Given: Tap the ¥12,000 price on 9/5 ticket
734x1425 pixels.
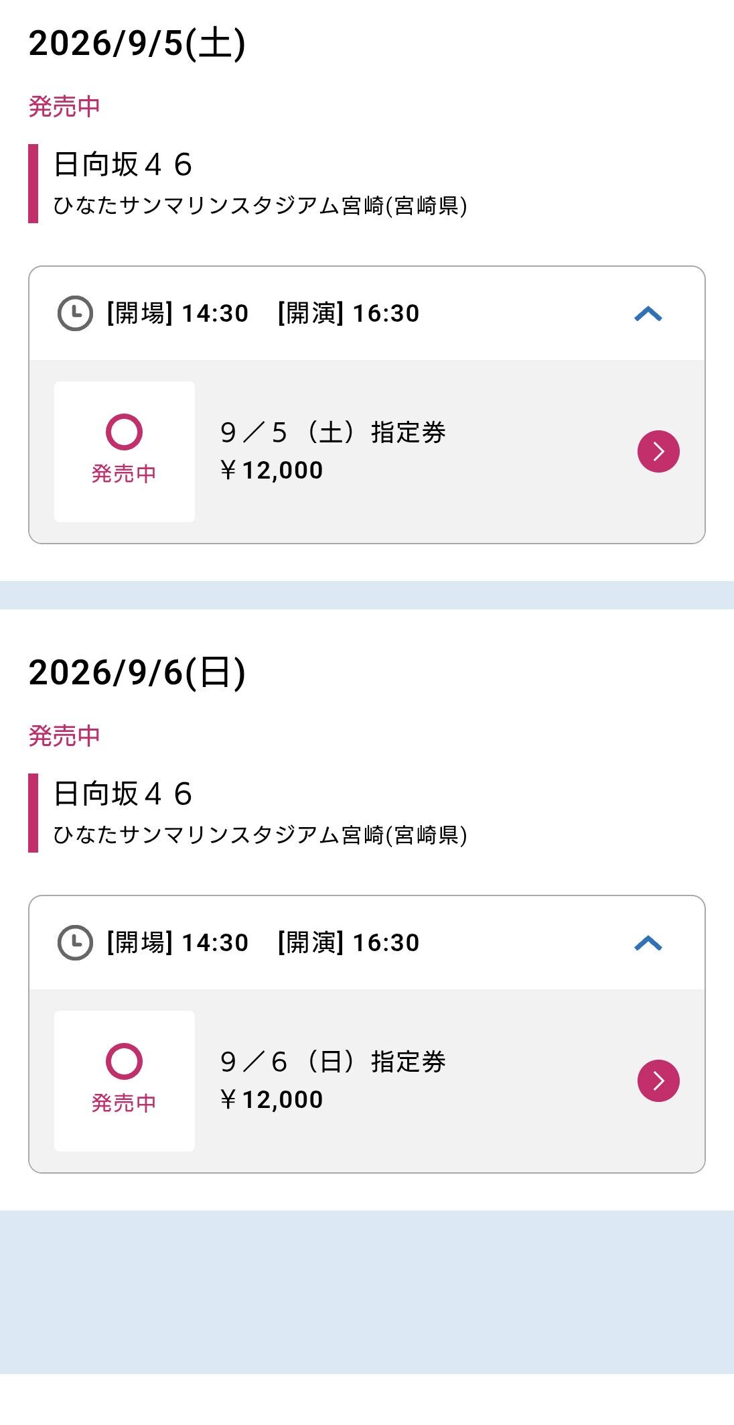Looking at the screenshot, I should [271, 470].
